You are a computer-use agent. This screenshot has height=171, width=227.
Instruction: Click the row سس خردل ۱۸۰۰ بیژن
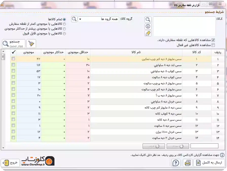point(117,132)
